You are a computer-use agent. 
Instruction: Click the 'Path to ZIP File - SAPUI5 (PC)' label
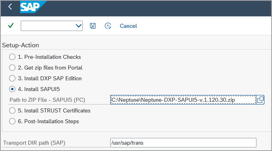47,100
